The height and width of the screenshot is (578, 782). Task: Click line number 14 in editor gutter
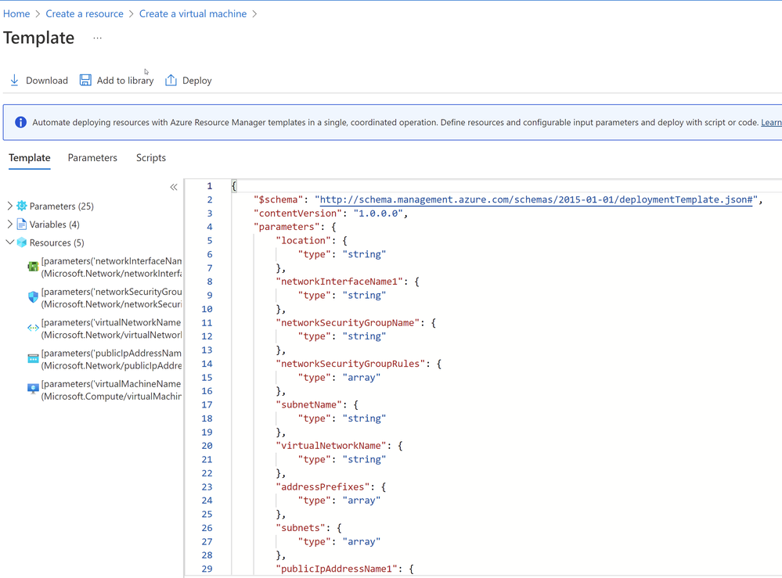207,364
